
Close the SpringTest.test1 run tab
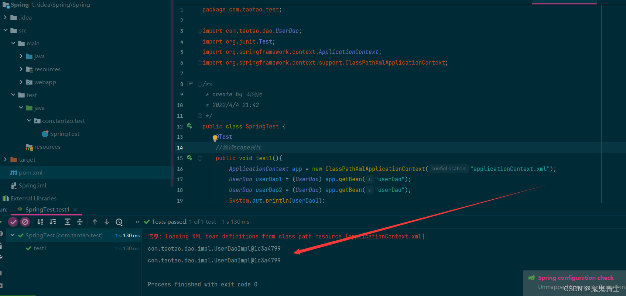click(x=75, y=210)
